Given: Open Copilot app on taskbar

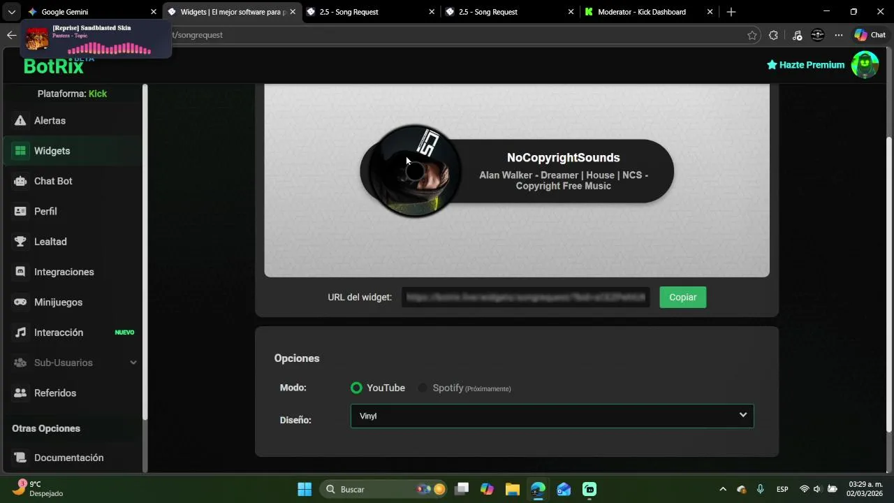Looking at the screenshot, I should point(487,489).
